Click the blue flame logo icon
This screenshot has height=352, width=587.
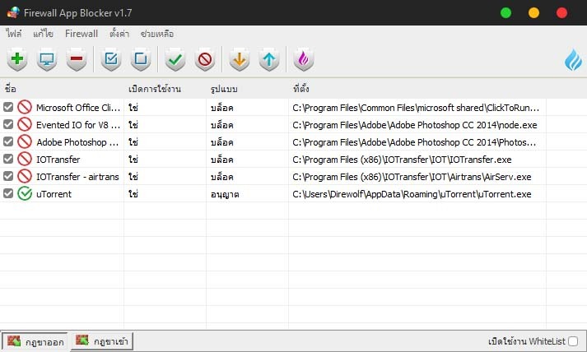(x=573, y=60)
